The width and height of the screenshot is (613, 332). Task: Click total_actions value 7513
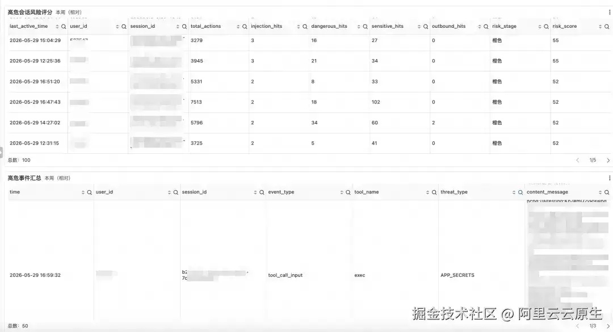pyautogui.click(x=196, y=102)
